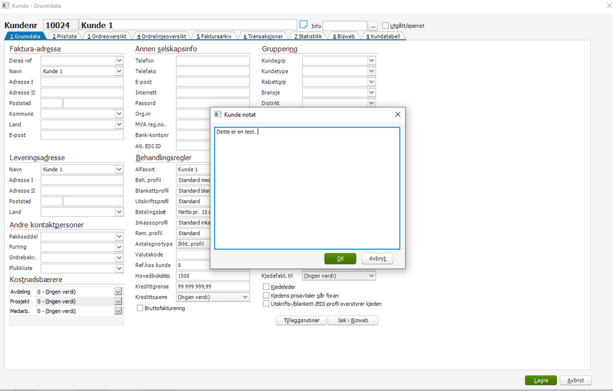Open the Leveringsadresse Land dropdown

click(x=119, y=212)
